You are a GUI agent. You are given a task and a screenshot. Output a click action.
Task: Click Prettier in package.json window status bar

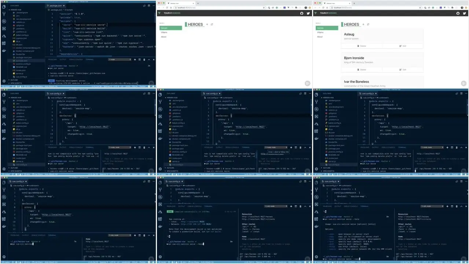pyautogui.click(x=142, y=86)
